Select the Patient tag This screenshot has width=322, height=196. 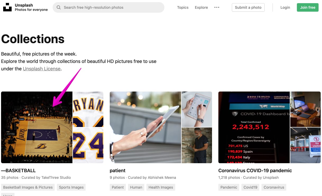pyautogui.click(x=118, y=187)
